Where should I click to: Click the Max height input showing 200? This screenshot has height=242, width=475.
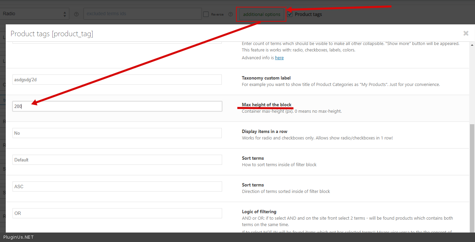[x=117, y=106]
